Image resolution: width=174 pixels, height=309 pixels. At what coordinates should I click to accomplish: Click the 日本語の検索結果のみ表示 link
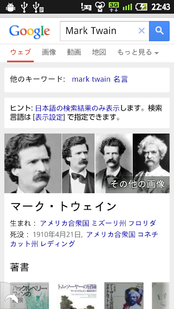pyautogui.click(x=77, y=108)
